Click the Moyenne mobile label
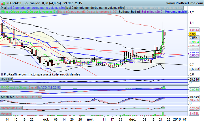204x122 pixels. [x=176, y=12]
